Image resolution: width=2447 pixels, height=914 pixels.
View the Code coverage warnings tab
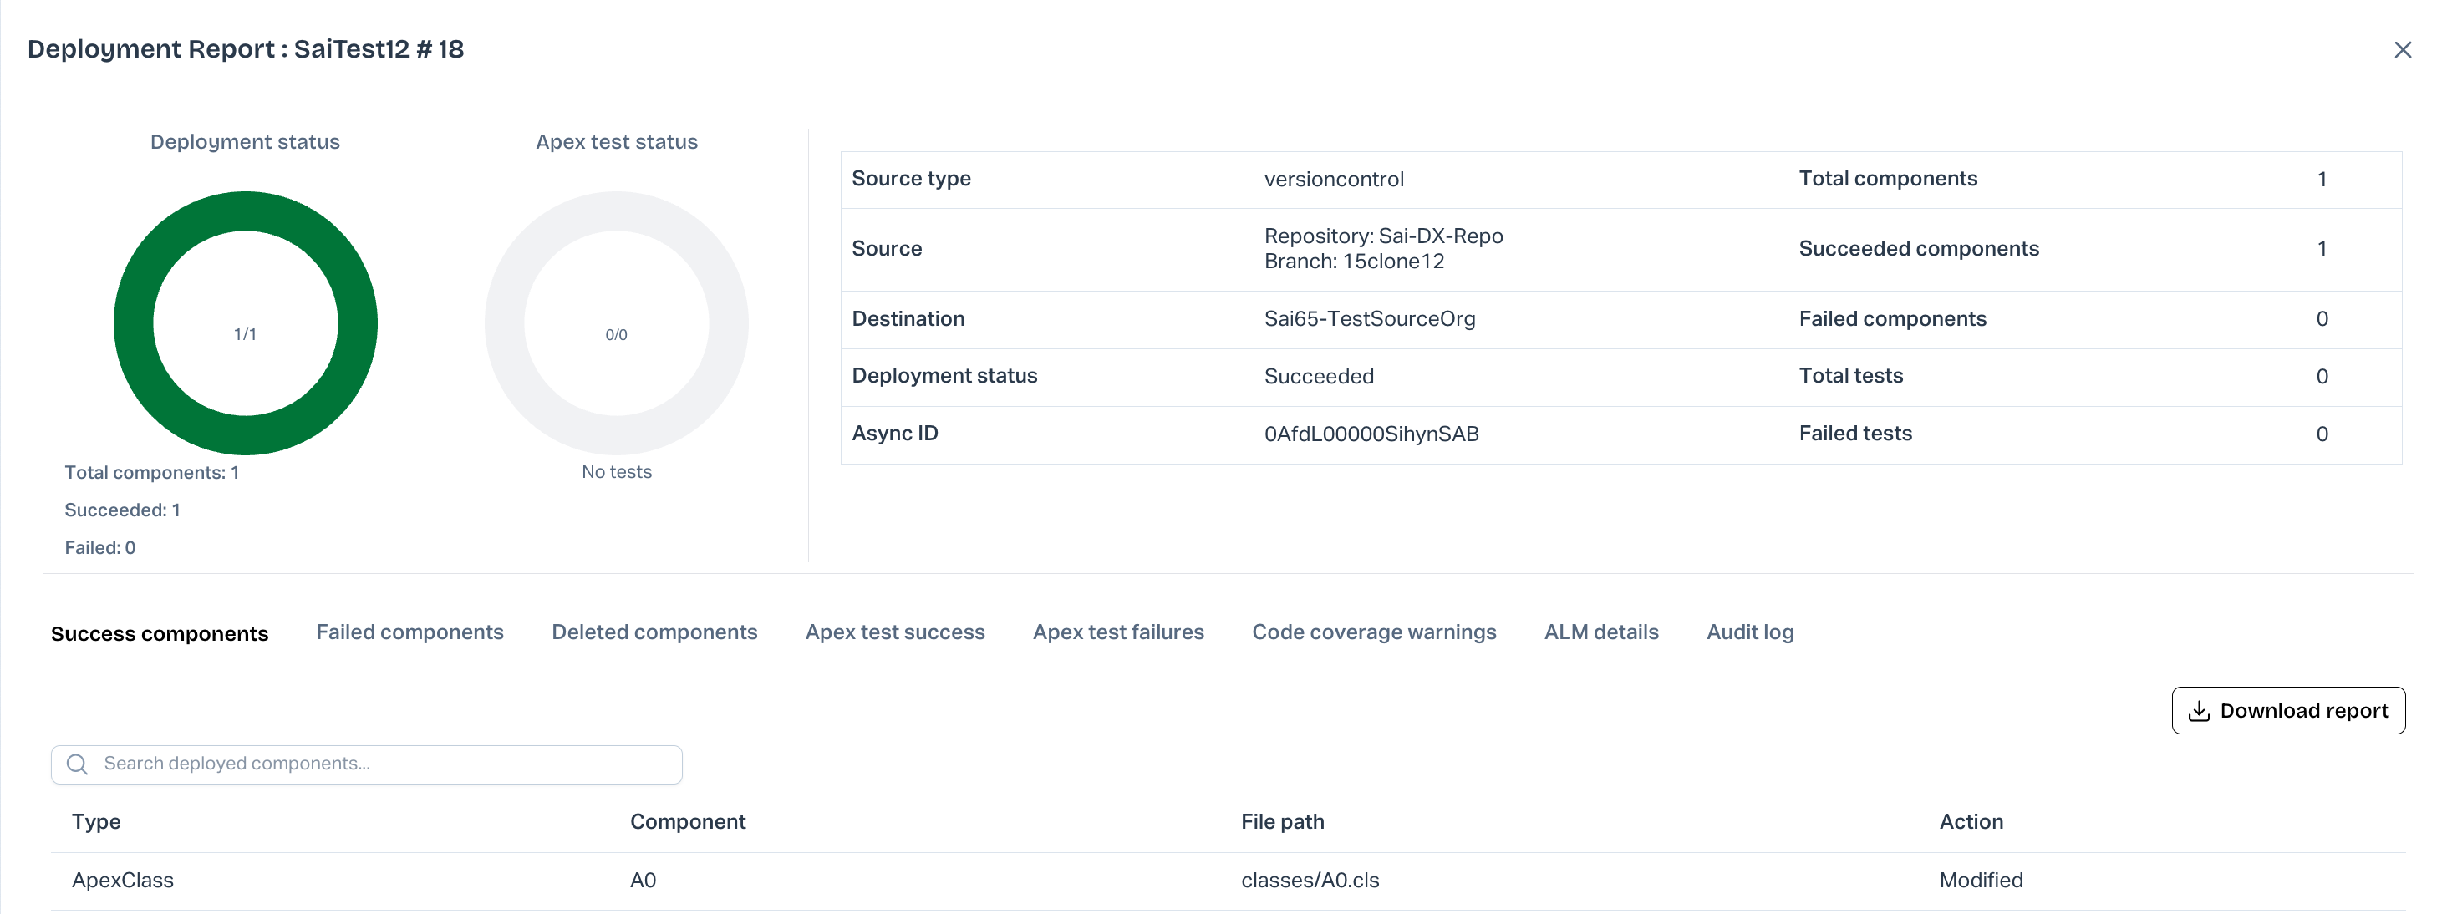coord(1372,632)
